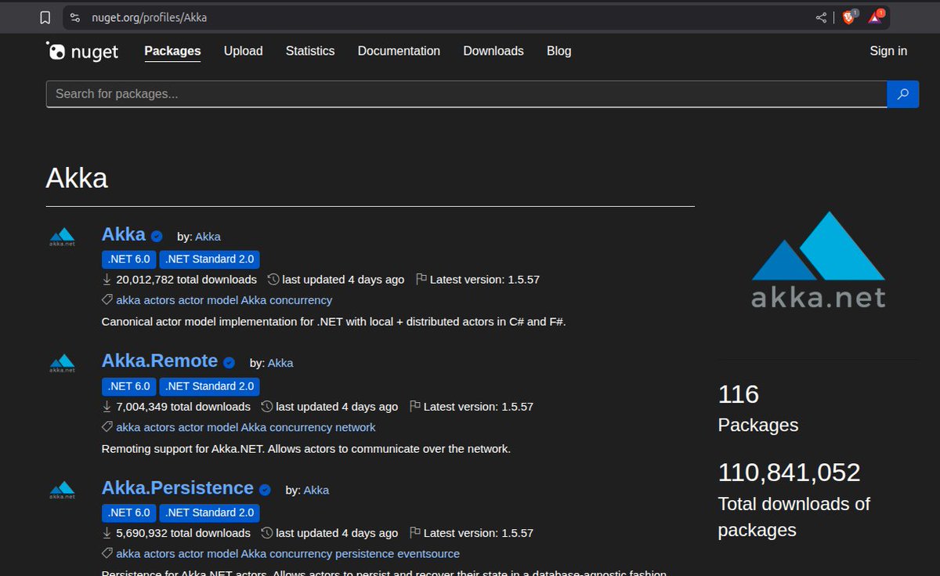Click the verified badge next to Akka.Persistence
Viewport: 940px width, 576px height.
point(265,490)
